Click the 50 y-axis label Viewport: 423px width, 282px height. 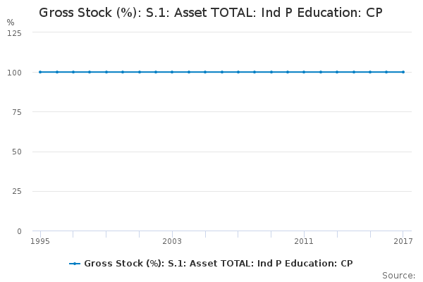coord(16,152)
